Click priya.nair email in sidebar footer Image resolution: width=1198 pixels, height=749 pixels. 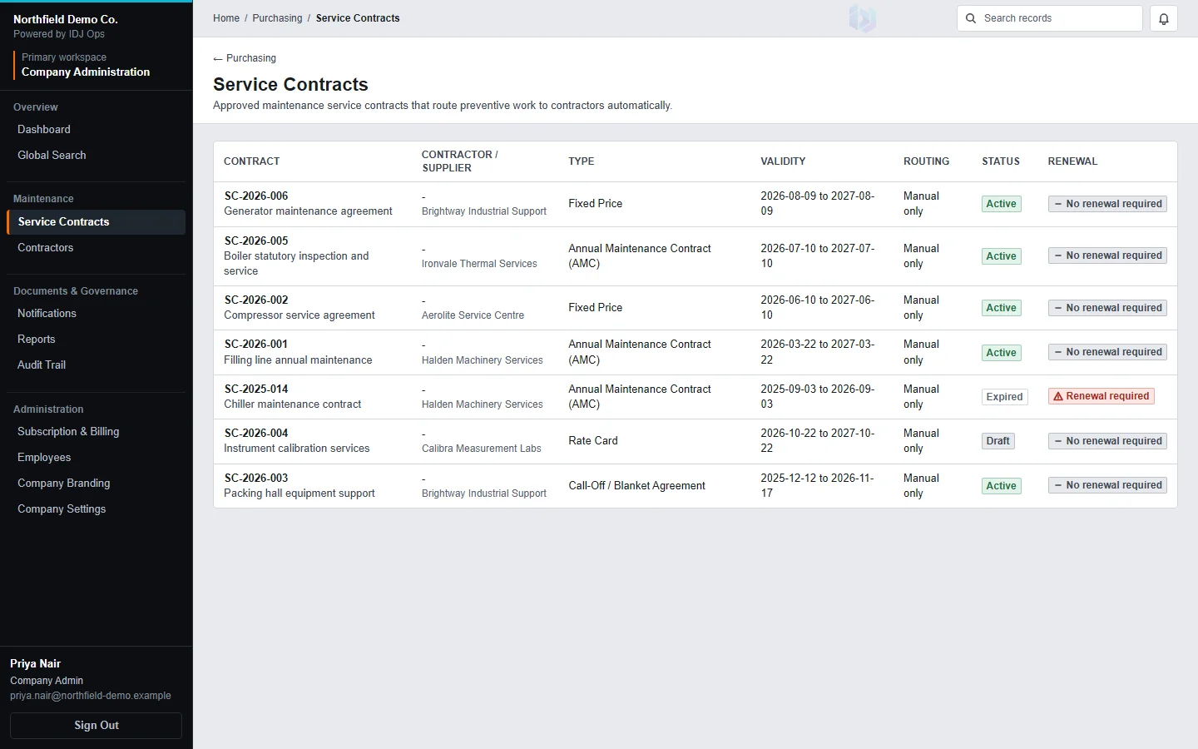coord(91,696)
